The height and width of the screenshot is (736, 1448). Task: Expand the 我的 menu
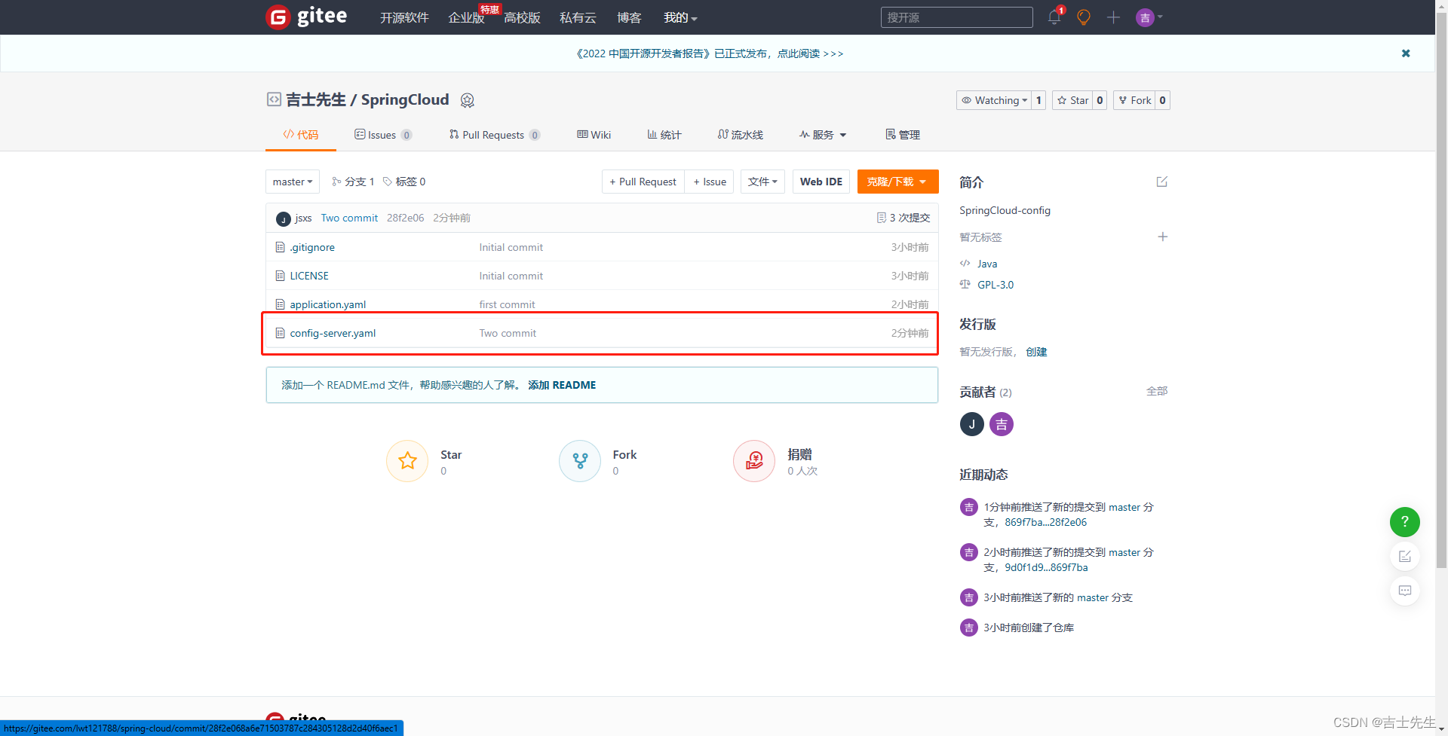680,17
